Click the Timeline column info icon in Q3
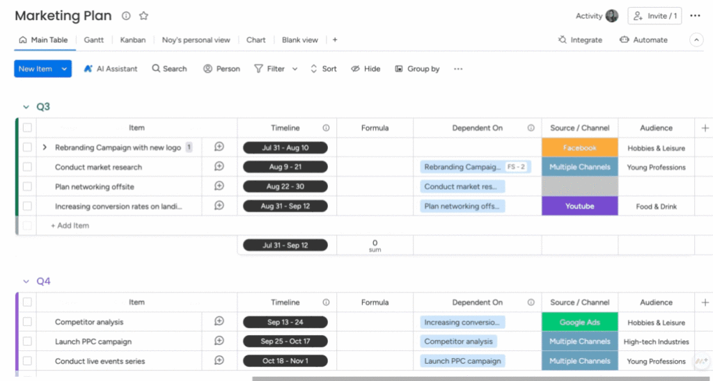This screenshot has height=381, width=713. coord(326,128)
